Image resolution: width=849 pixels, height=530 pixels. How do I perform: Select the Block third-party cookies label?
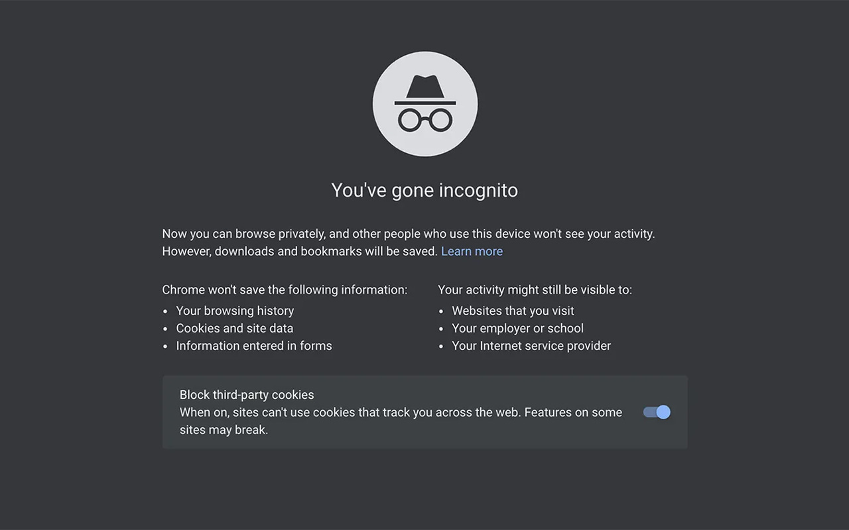(247, 394)
